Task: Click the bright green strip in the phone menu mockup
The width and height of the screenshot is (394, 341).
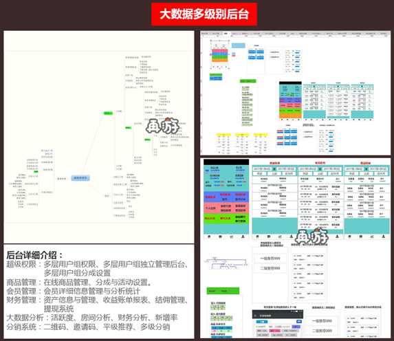Action: coord(226,219)
